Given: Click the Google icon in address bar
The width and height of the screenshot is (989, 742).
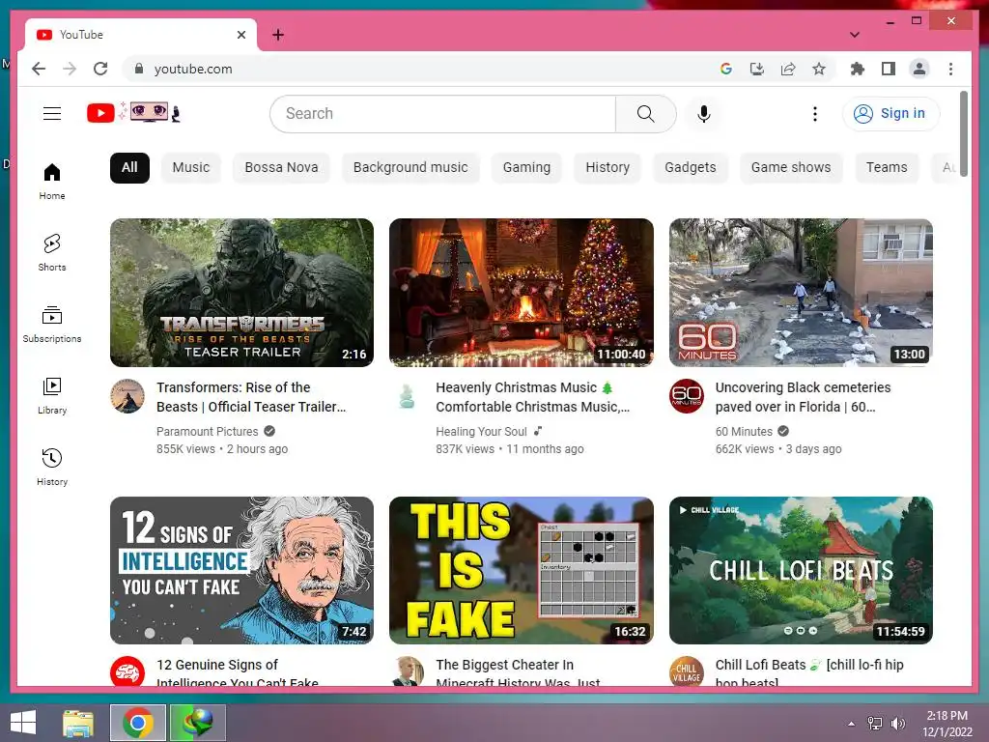Looking at the screenshot, I should 726,69.
